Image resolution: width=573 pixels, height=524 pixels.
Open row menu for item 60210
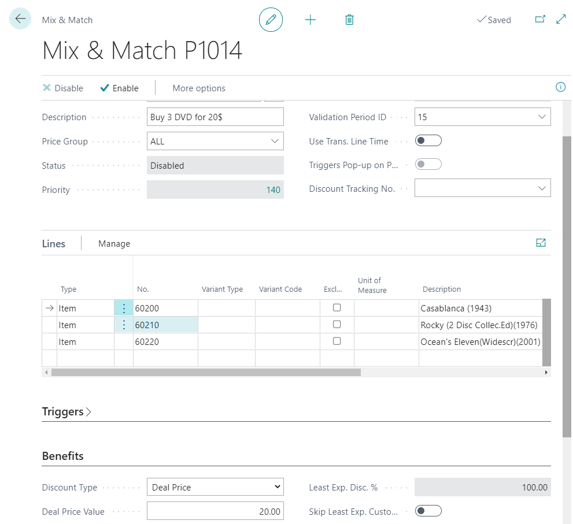(124, 325)
